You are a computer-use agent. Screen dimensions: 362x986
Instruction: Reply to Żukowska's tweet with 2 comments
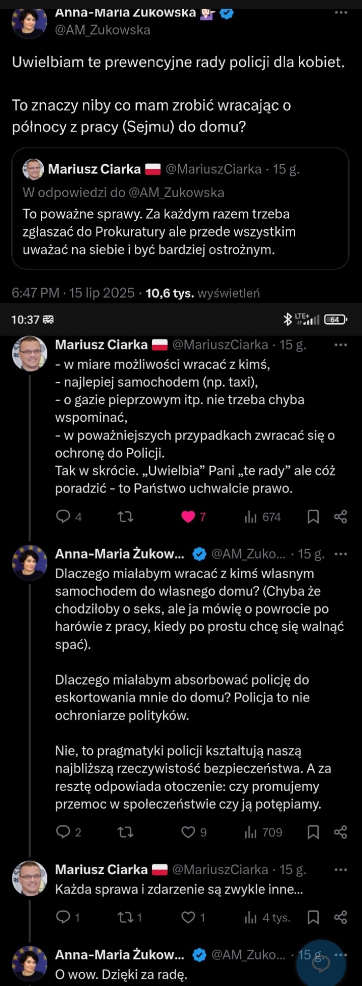click(63, 833)
